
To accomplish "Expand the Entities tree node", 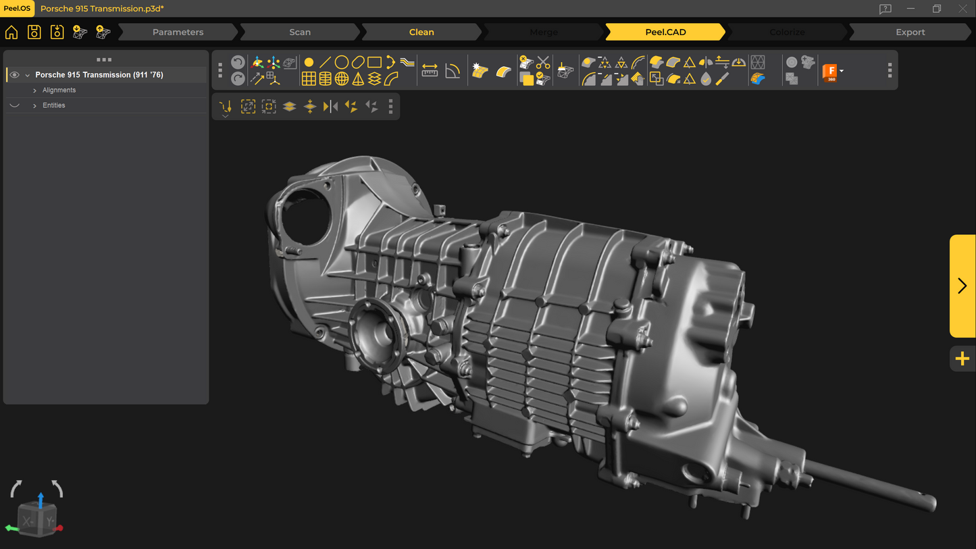I will [x=34, y=106].
